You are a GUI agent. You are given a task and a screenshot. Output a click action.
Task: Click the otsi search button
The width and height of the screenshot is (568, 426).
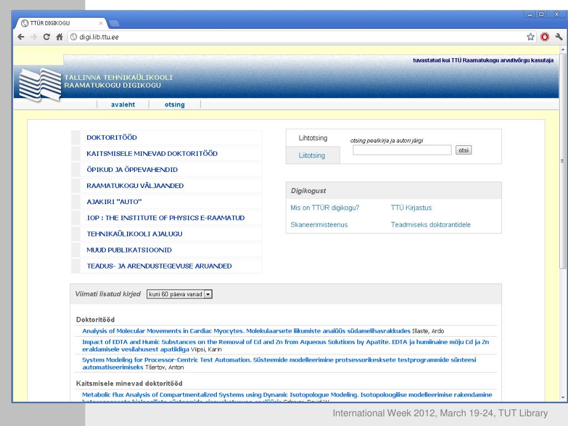pyautogui.click(x=463, y=150)
